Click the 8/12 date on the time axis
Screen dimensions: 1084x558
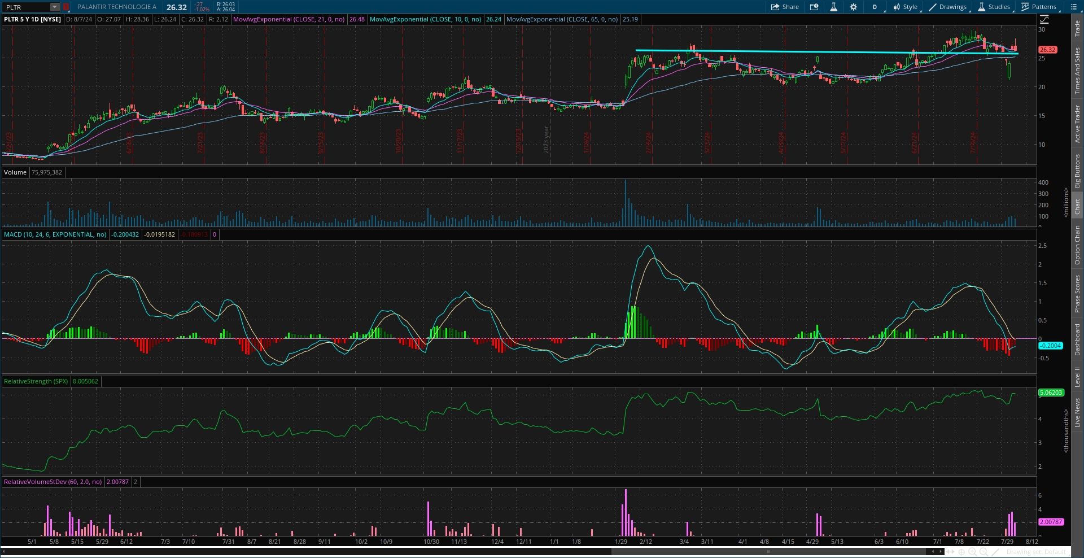click(x=1032, y=542)
